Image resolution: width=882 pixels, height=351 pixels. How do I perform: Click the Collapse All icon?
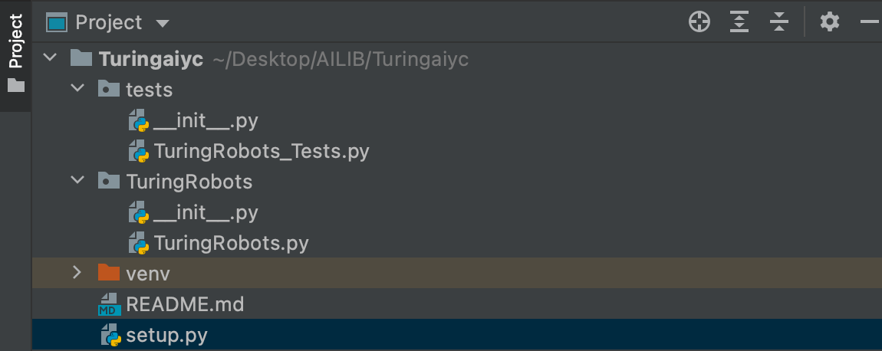pos(779,22)
